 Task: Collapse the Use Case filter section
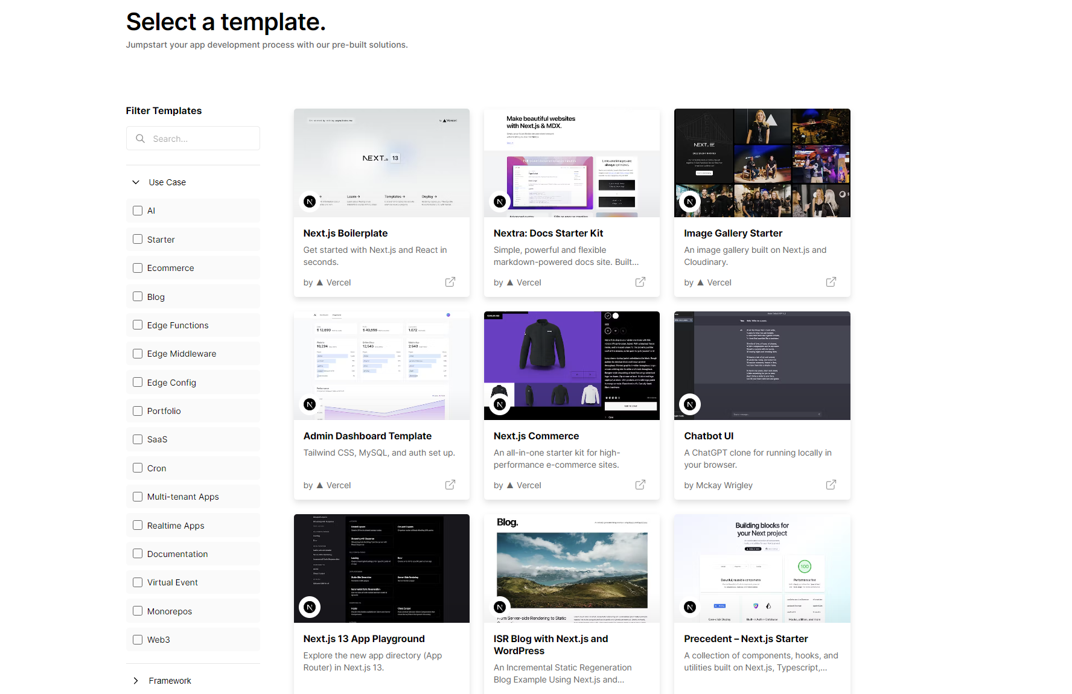136,182
